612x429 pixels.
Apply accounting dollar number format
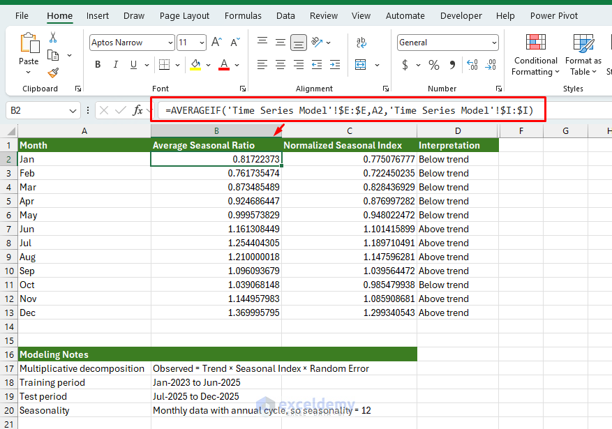click(x=405, y=65)
